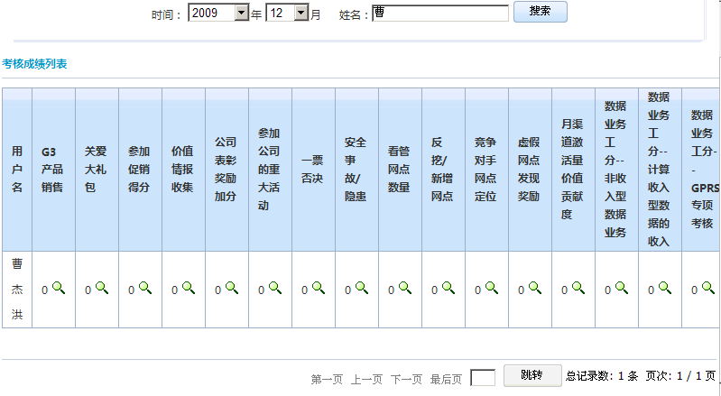Jump to 最后页 last page link

[446, 380]
